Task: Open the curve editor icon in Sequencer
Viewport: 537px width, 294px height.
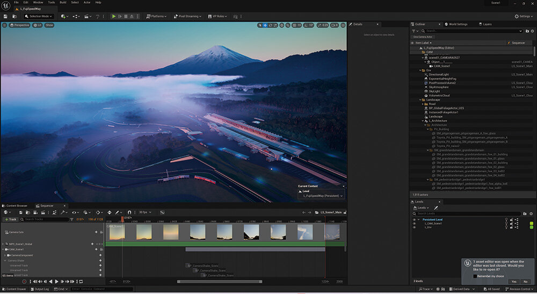Action: click(x=162, y=212)
